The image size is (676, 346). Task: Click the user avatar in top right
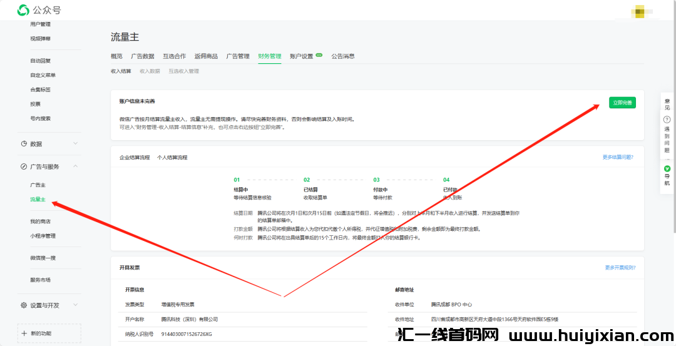[638, 11]
